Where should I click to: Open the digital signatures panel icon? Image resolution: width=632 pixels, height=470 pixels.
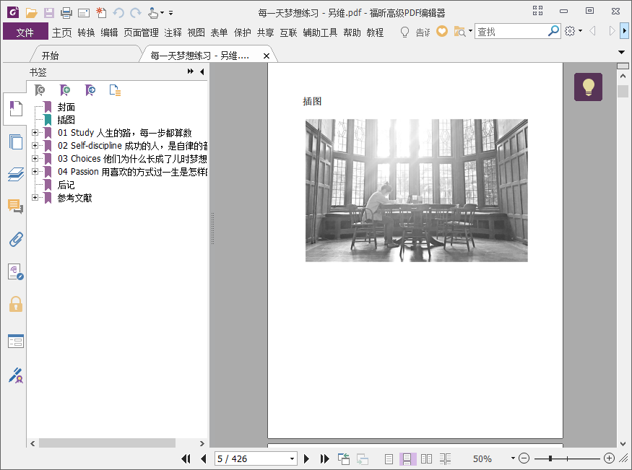point(16,272)
